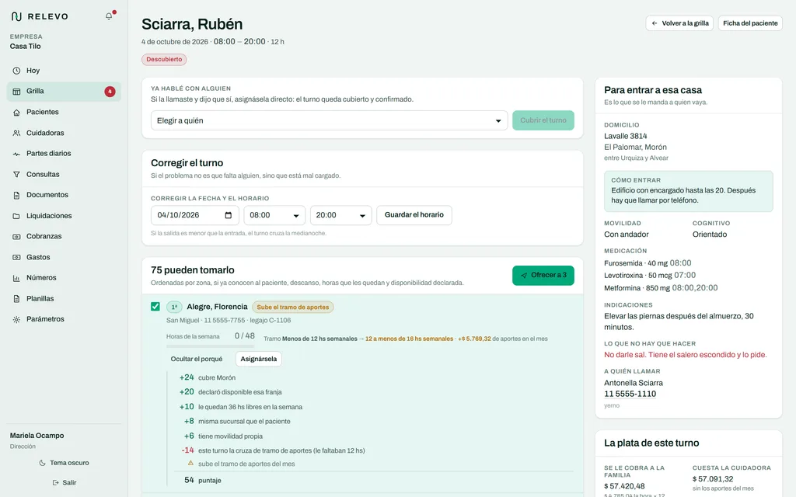
Task: Open Liquidaciones section
Action: (x=64, y=216)
